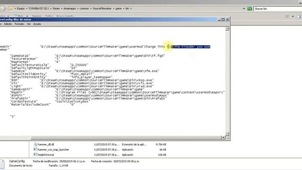Open the Ver menu in Notepad
The width and height of the screenshot is (302, 170).
click(x=29, y=24)
